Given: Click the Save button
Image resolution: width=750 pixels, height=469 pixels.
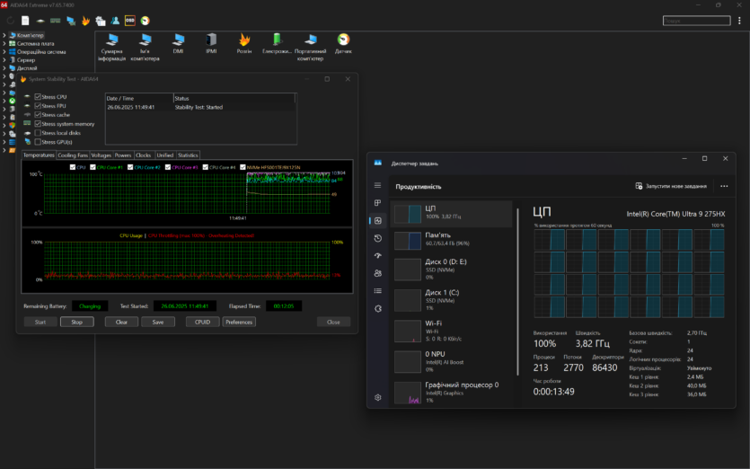Looking at the screenshot, I should (158, 322).
